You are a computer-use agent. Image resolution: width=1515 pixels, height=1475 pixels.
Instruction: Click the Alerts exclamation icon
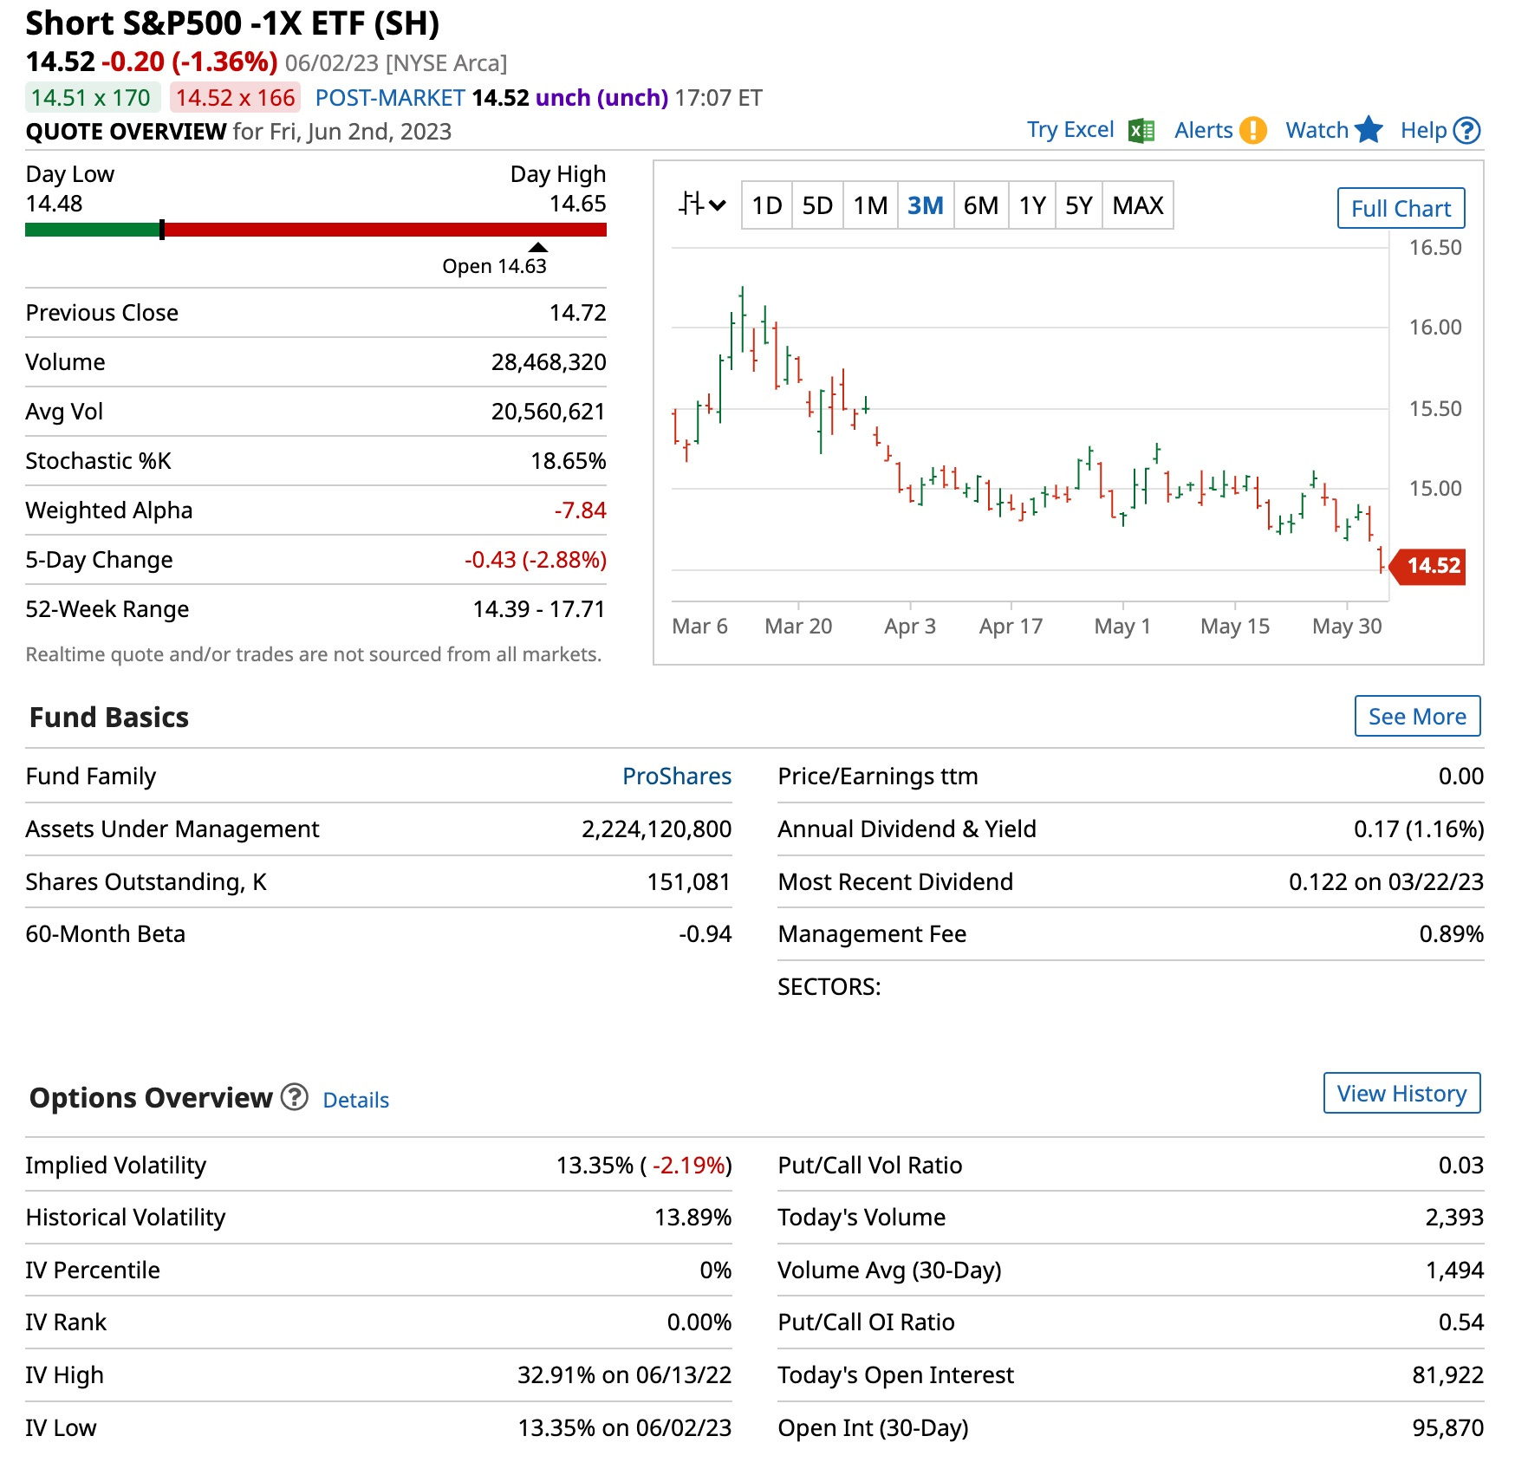click(1252, 131)
